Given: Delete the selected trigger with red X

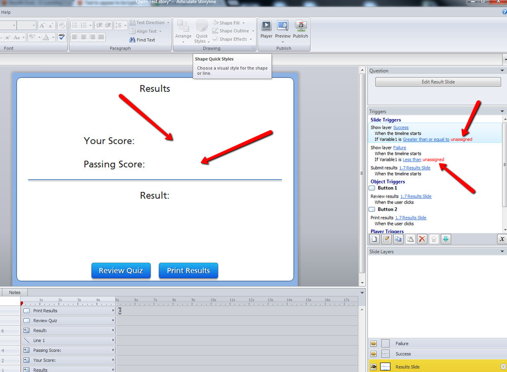Looking at the screenshot, I should click(422, 239).
